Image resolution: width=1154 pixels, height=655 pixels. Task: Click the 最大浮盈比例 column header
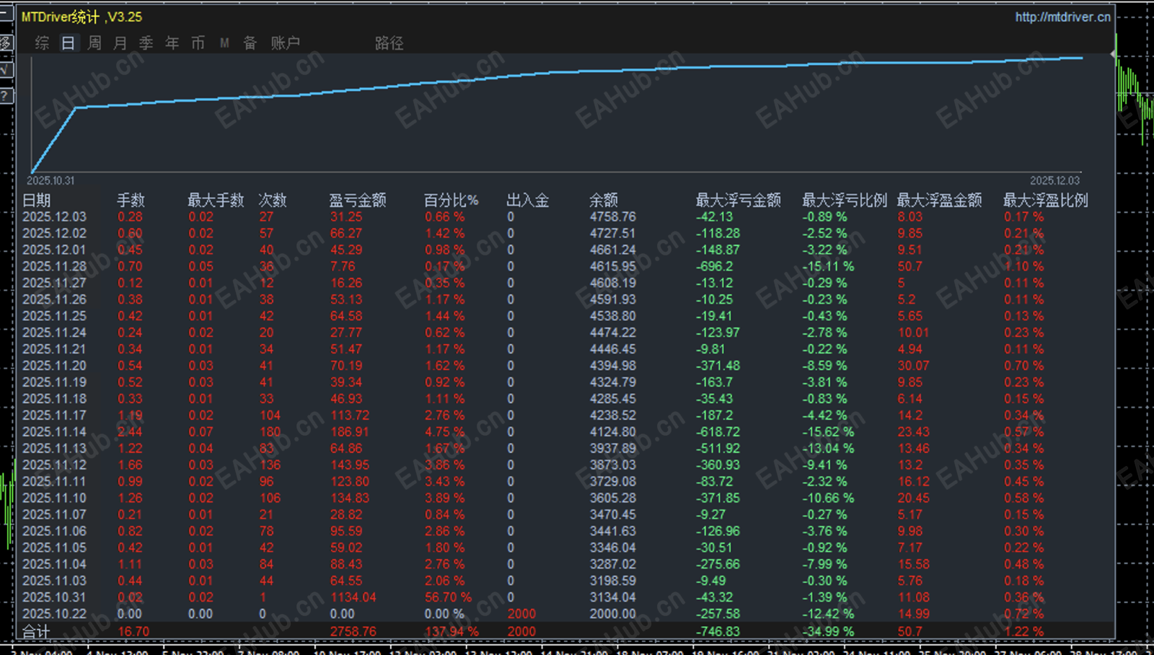point(1046,200)
